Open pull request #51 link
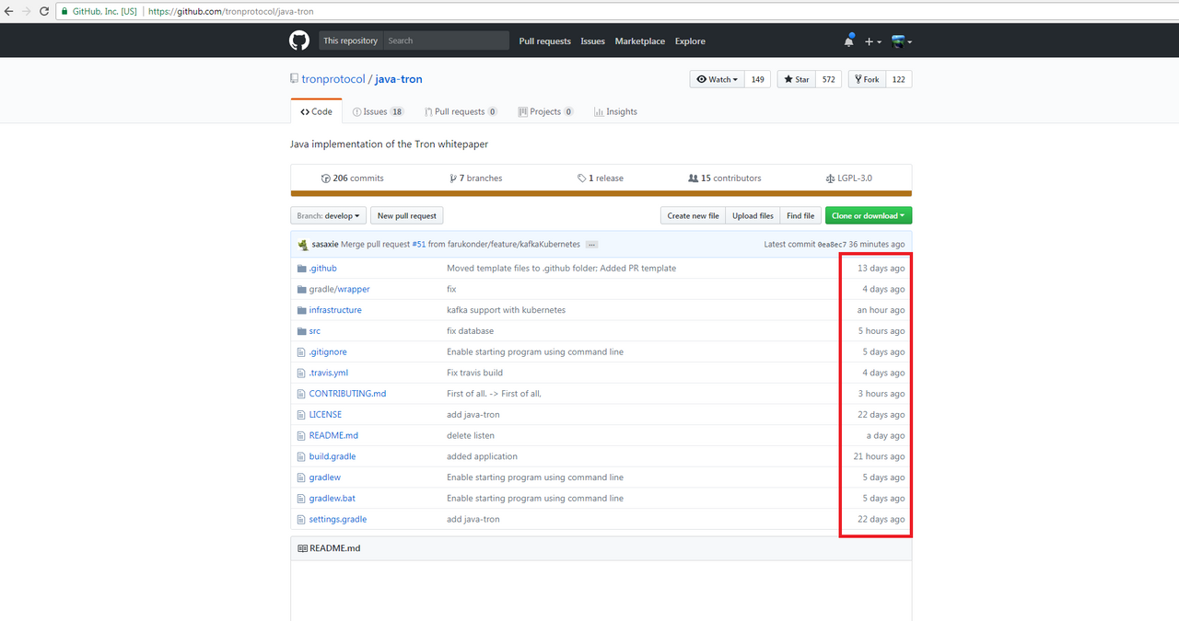This screenshot has width=1179, height=621. (419, 245)
